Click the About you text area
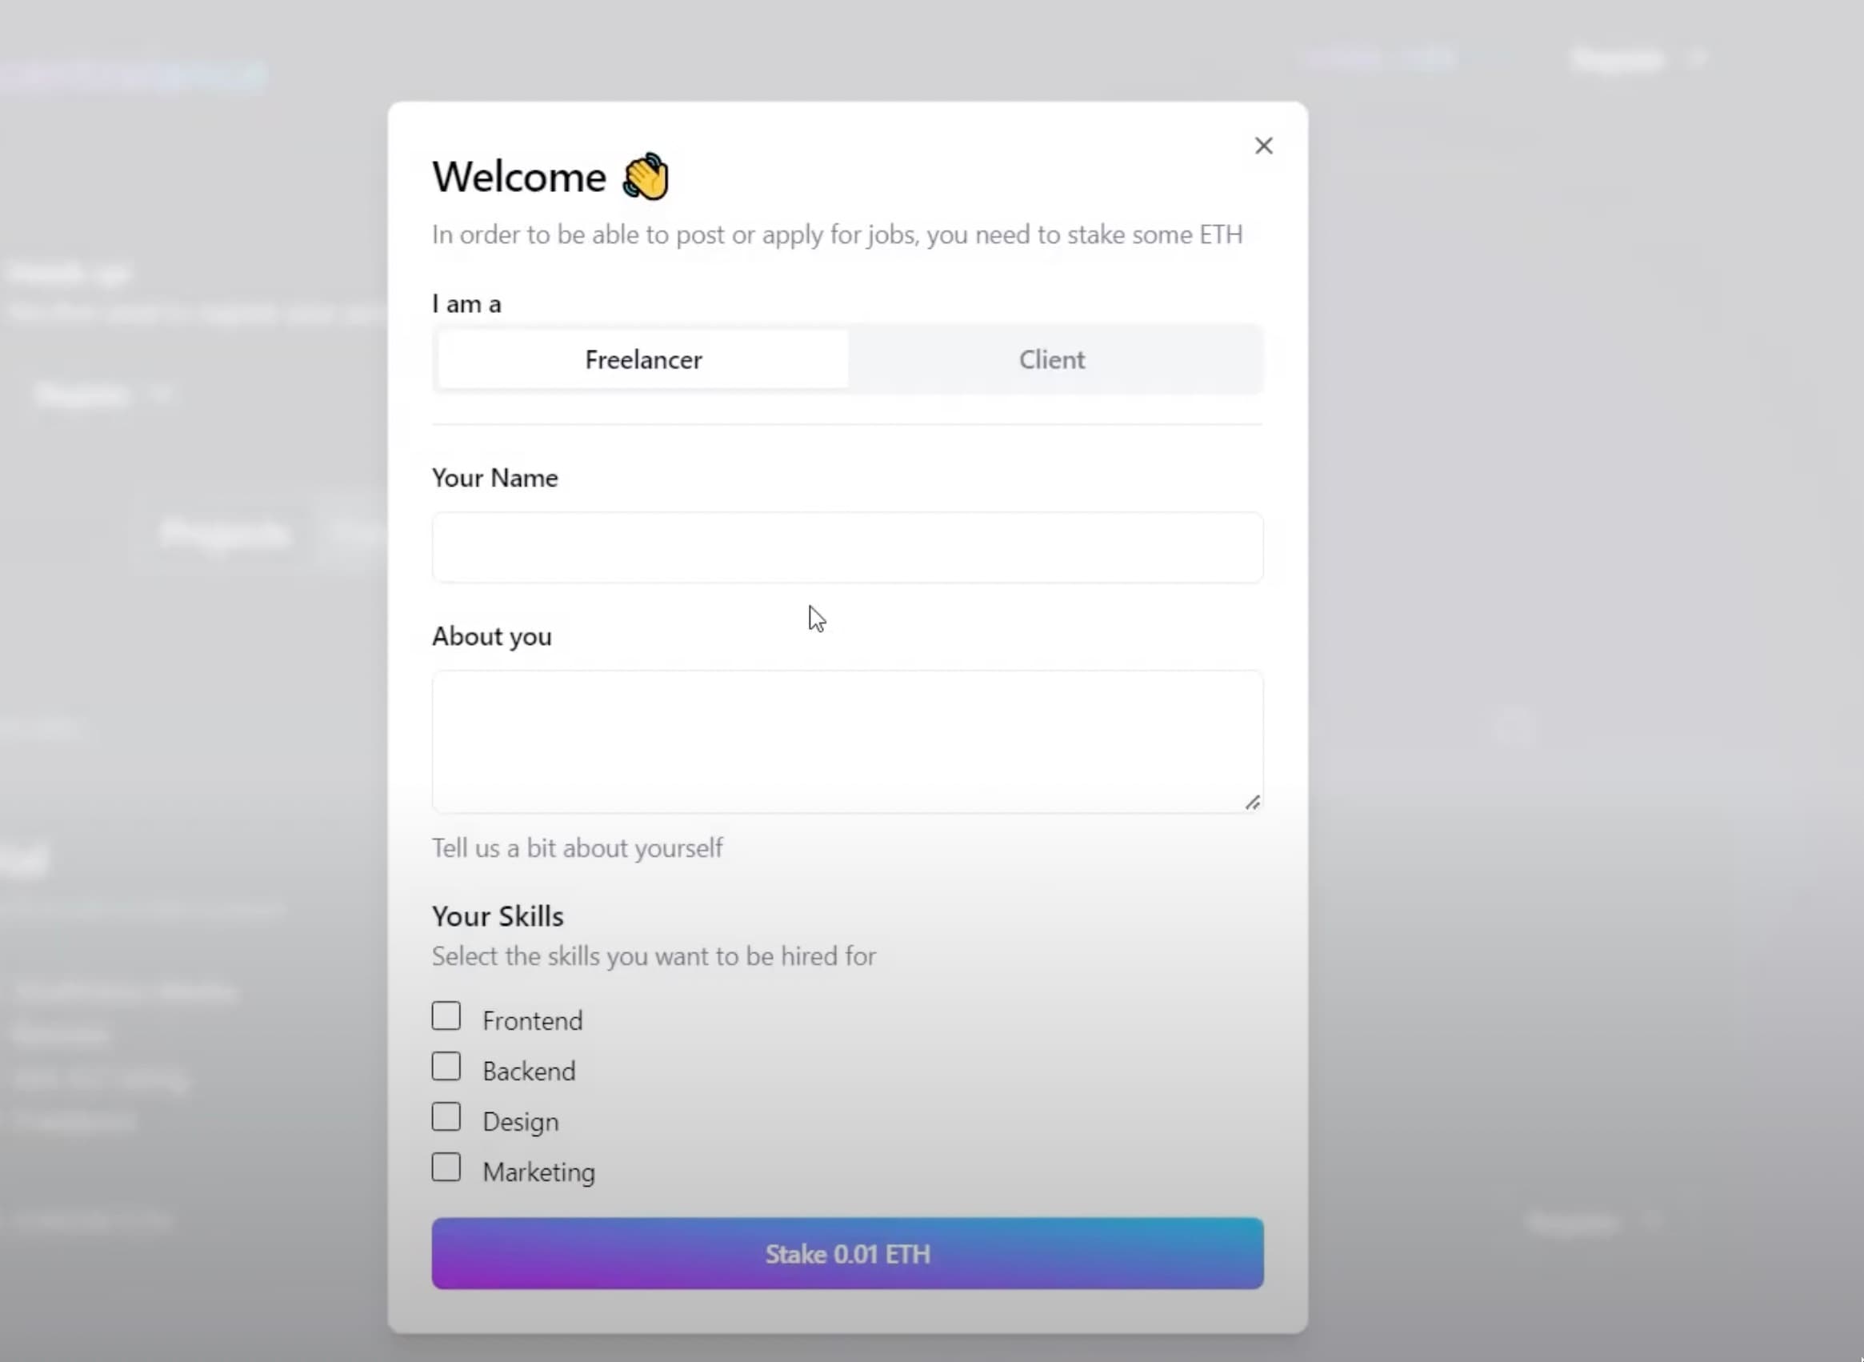This screenshot has width=1864, height=1362. pos(846,739)
